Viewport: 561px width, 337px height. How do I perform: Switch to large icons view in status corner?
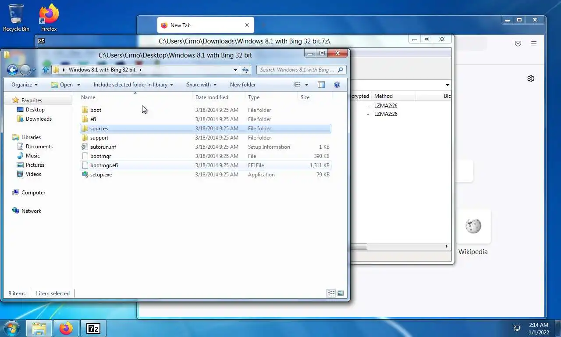click(x=341, y=293)
